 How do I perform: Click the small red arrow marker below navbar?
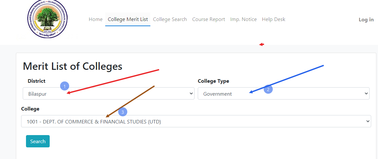261,45
